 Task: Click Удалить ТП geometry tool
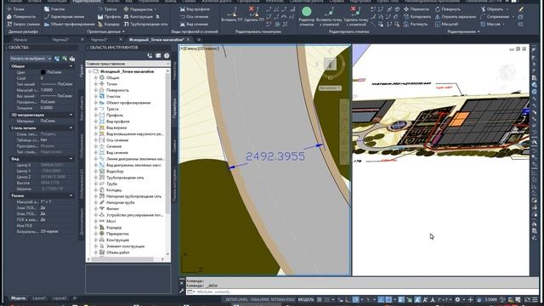tap(254, 14)
